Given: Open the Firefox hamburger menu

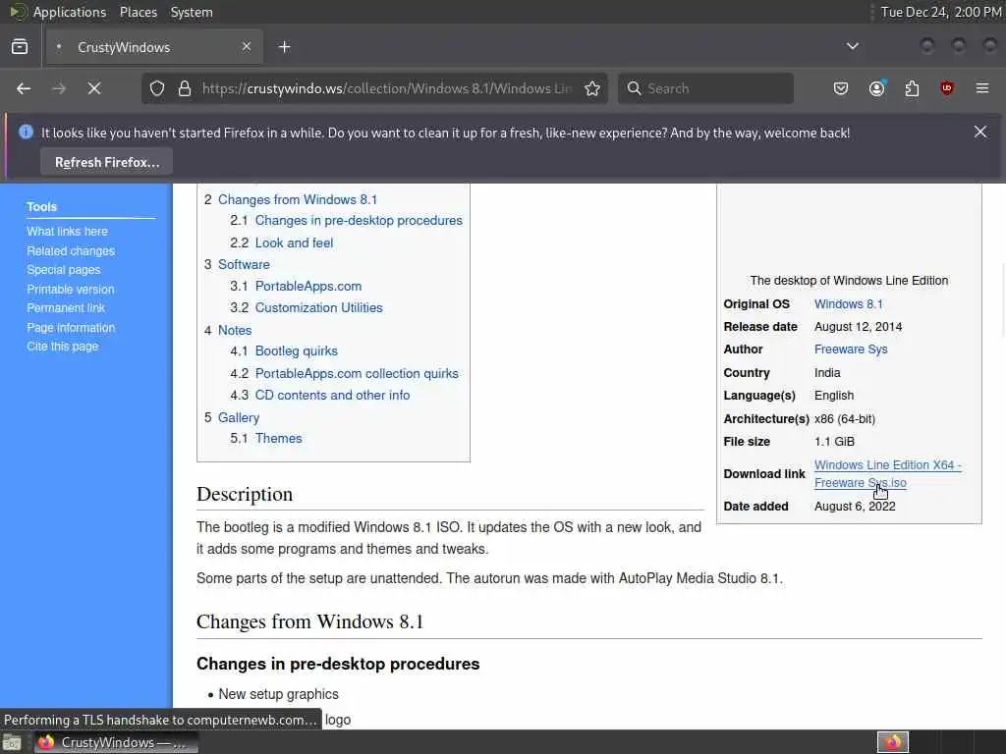Looking at the screenshot, I should (x=982, y=88).
